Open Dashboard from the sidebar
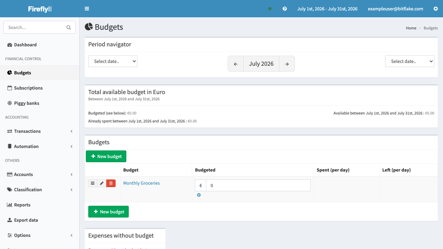 point(40,45)
